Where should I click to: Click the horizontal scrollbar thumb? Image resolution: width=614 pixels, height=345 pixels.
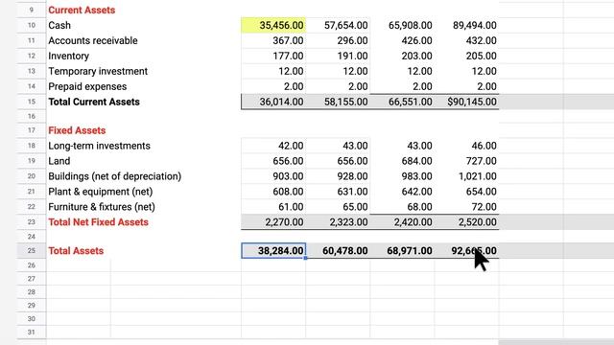556,342
